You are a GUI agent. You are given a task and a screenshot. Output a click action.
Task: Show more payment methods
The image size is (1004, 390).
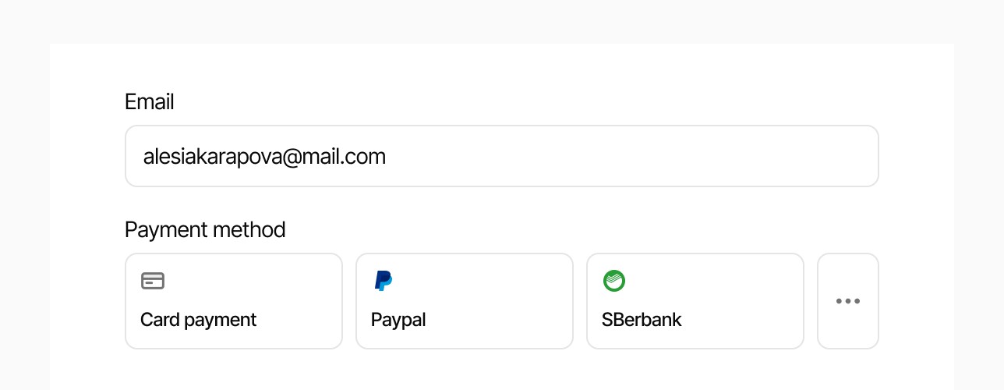pos(847,301)
